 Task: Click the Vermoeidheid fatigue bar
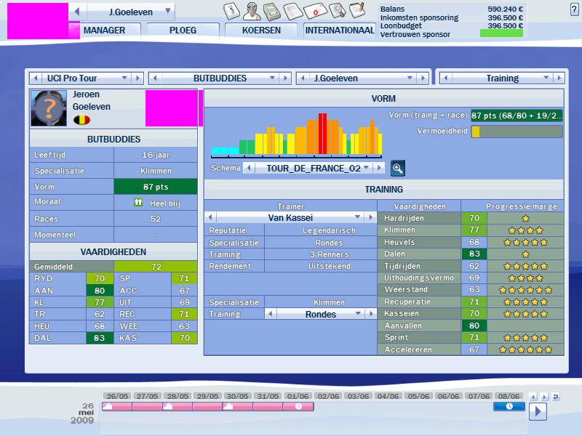517,132
